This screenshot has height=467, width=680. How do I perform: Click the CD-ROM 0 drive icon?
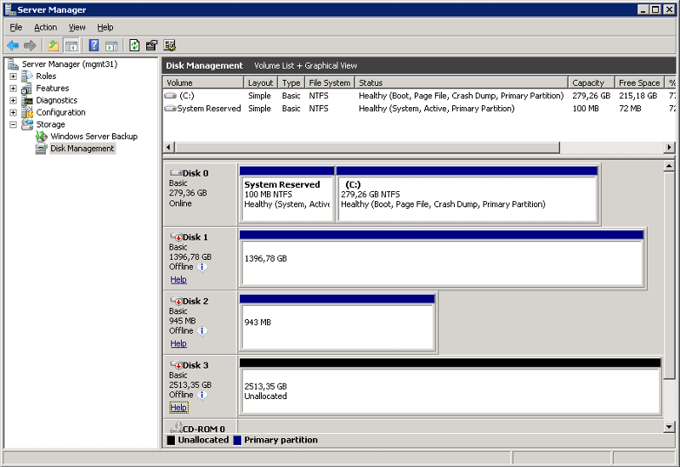point(176,428)
